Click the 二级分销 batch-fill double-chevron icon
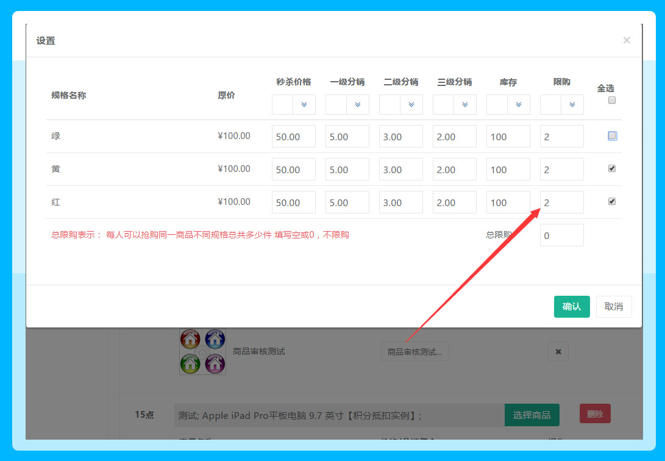 [411, 105]
